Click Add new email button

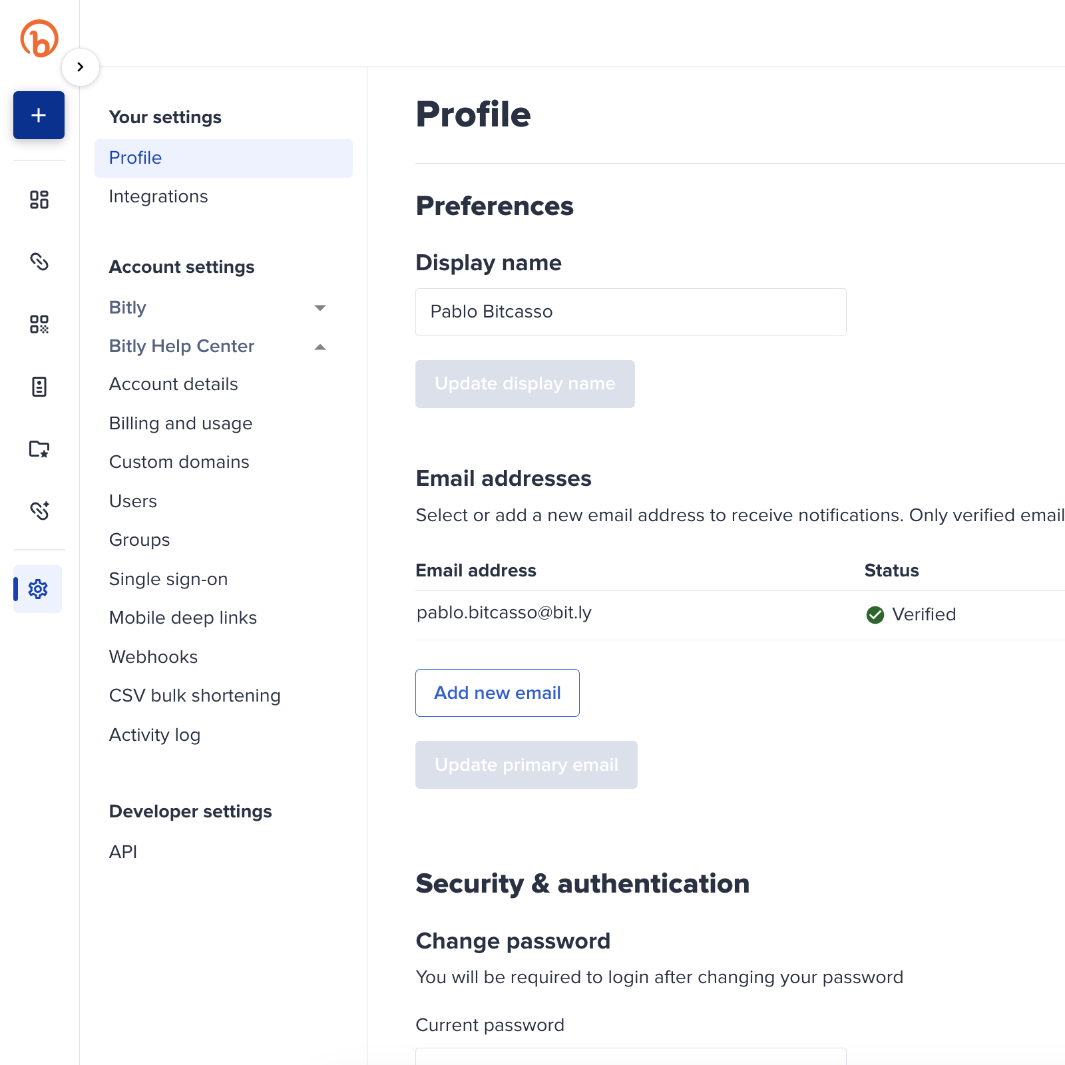497,693
